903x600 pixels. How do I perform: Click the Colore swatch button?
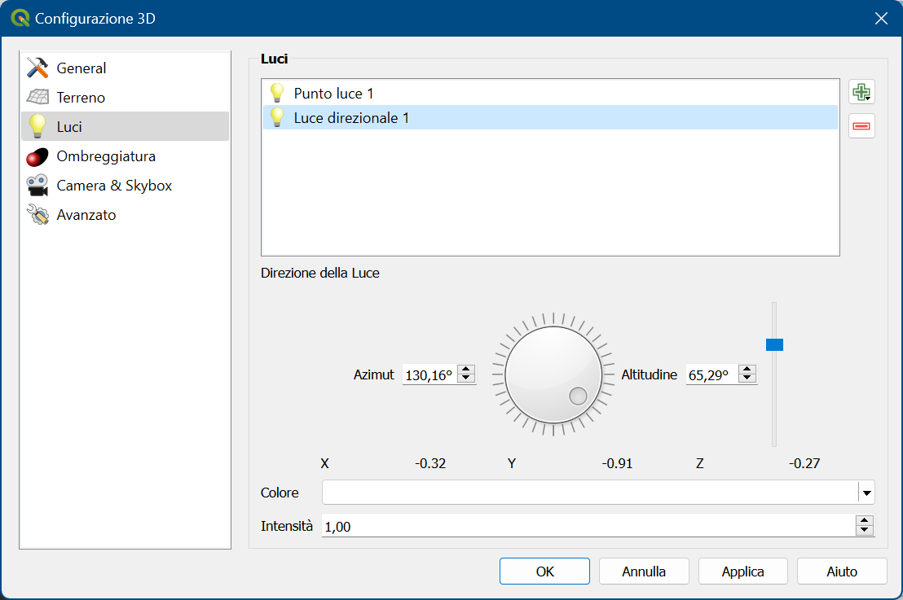(590, 493)
